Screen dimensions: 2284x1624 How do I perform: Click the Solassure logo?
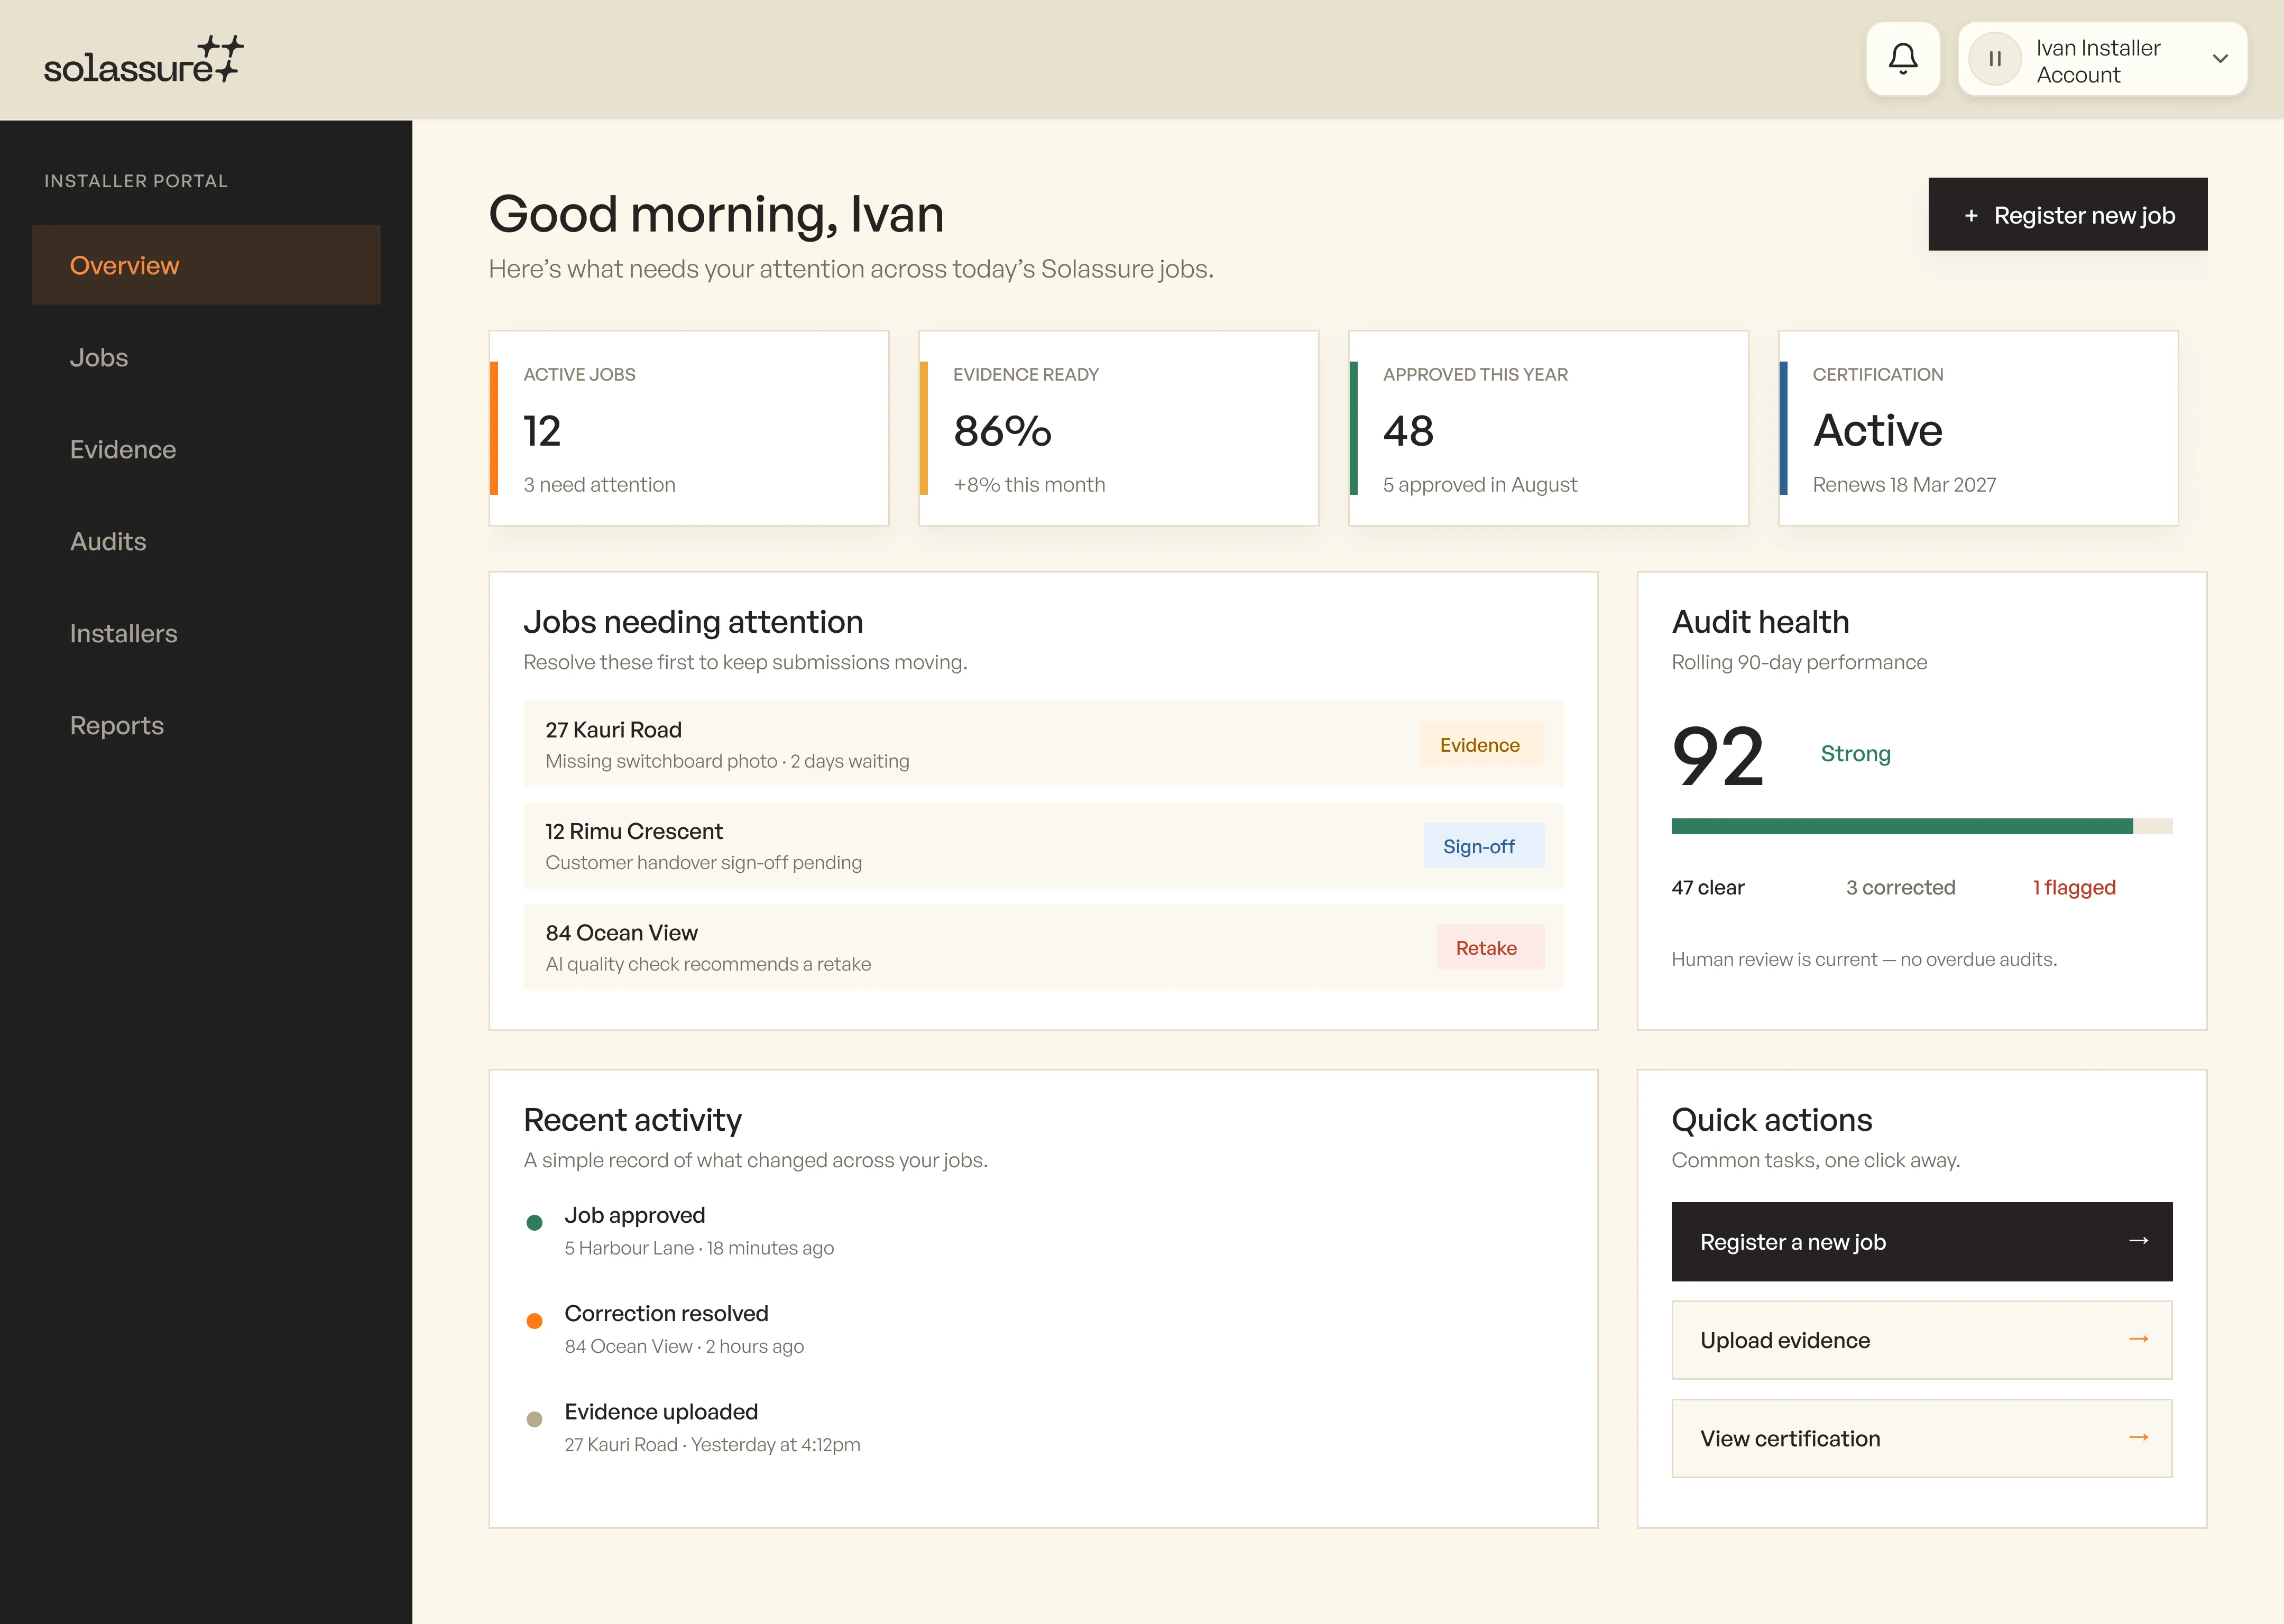pyautogui.click(x=144, y=60)
